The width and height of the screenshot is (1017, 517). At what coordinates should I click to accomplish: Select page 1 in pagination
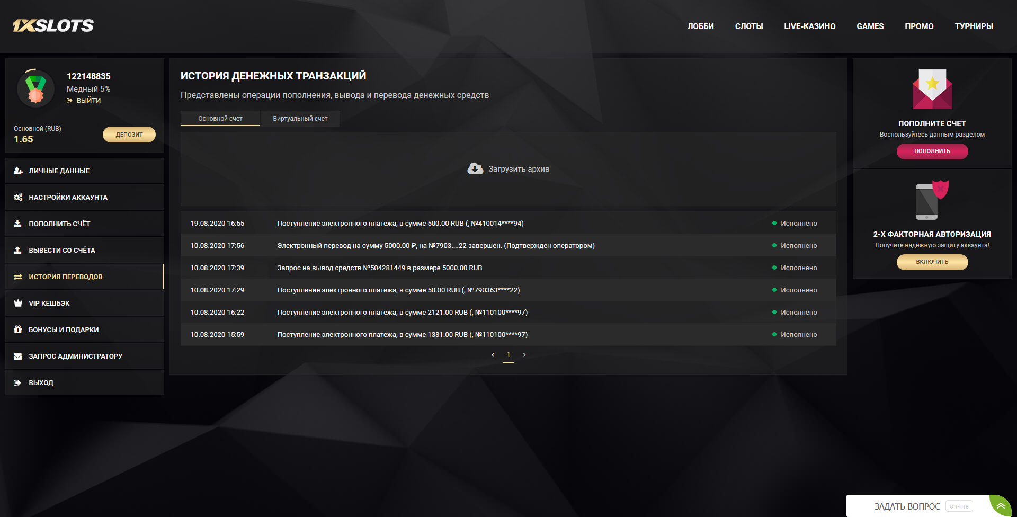point(508,355)
